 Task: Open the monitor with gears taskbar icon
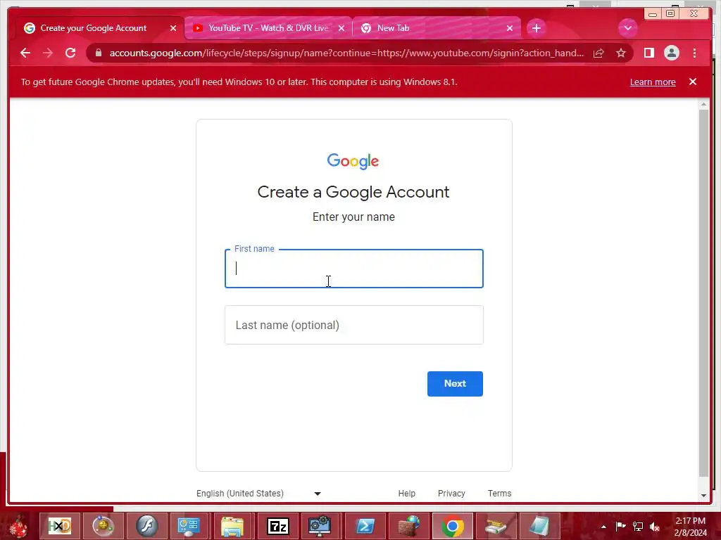pos(320,526)
